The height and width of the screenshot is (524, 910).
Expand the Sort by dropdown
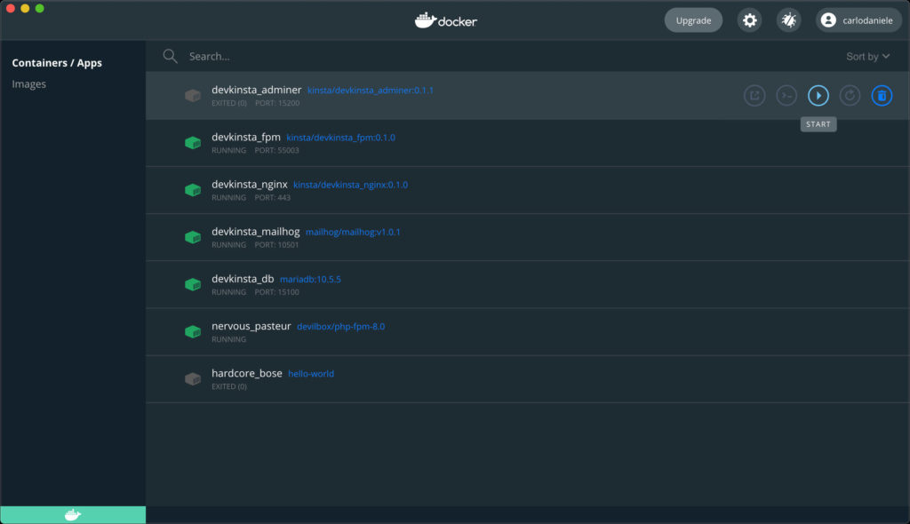(x=867, y=56)
